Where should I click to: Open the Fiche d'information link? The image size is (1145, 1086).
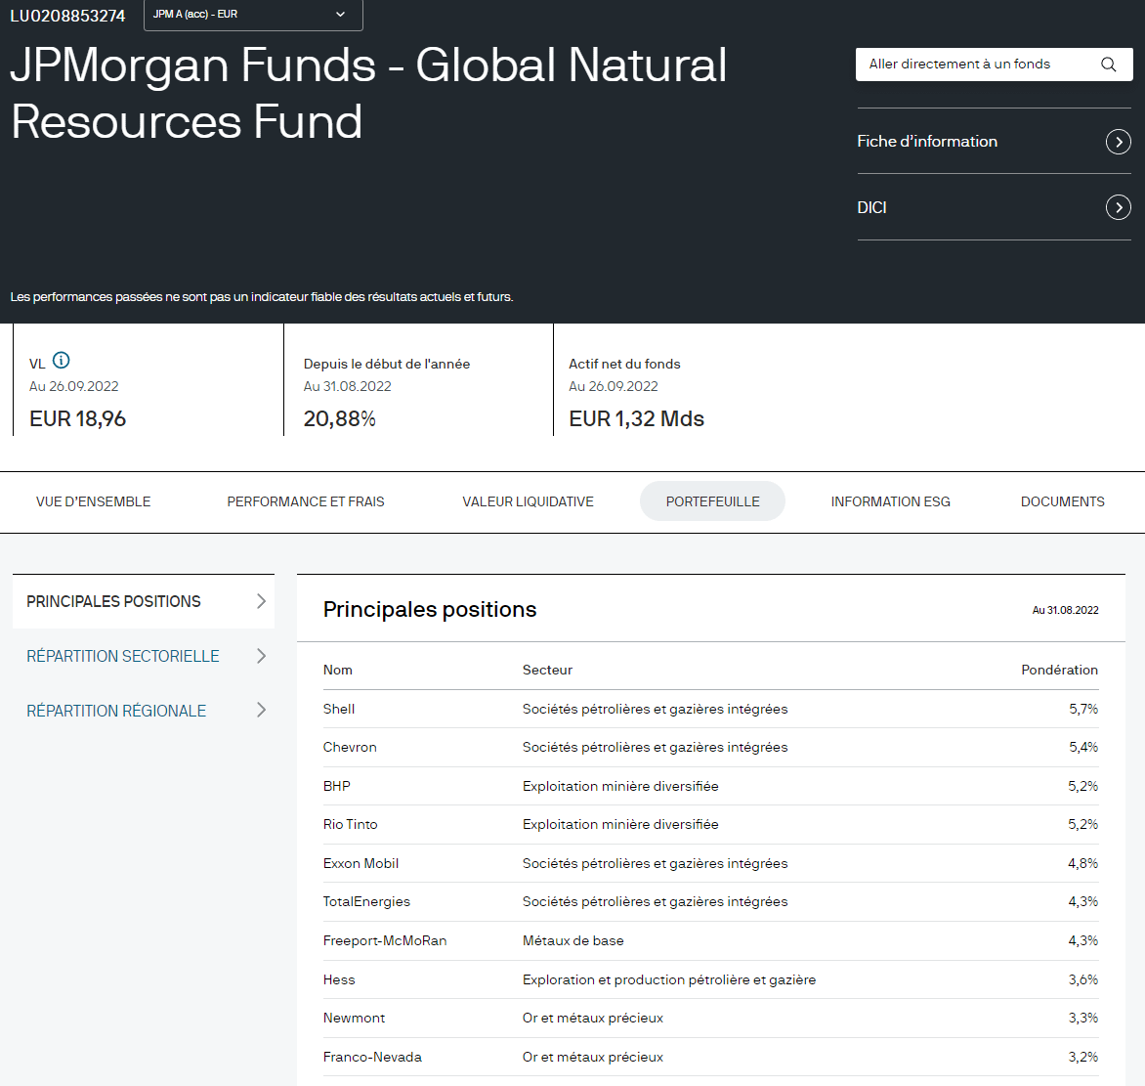(927, 142)
